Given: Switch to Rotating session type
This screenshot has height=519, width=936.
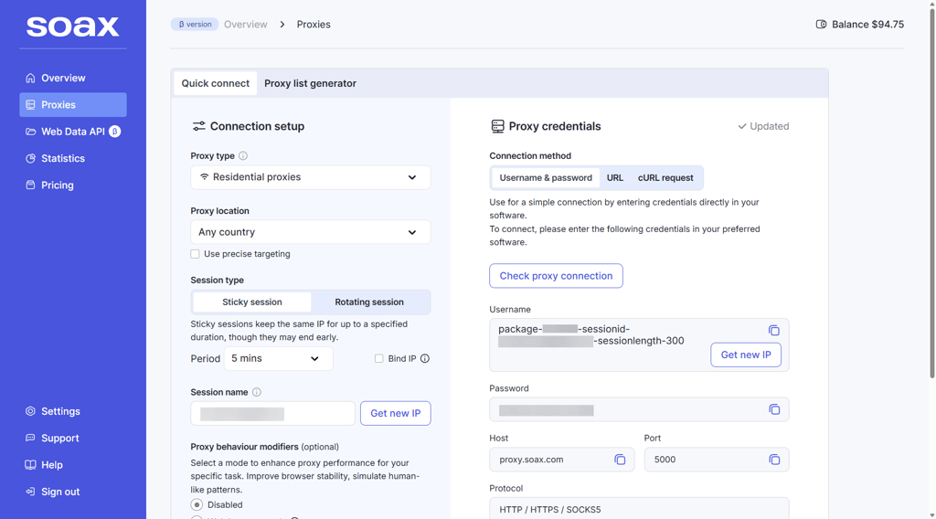Looking at the screenshot, I should [369, 302].
